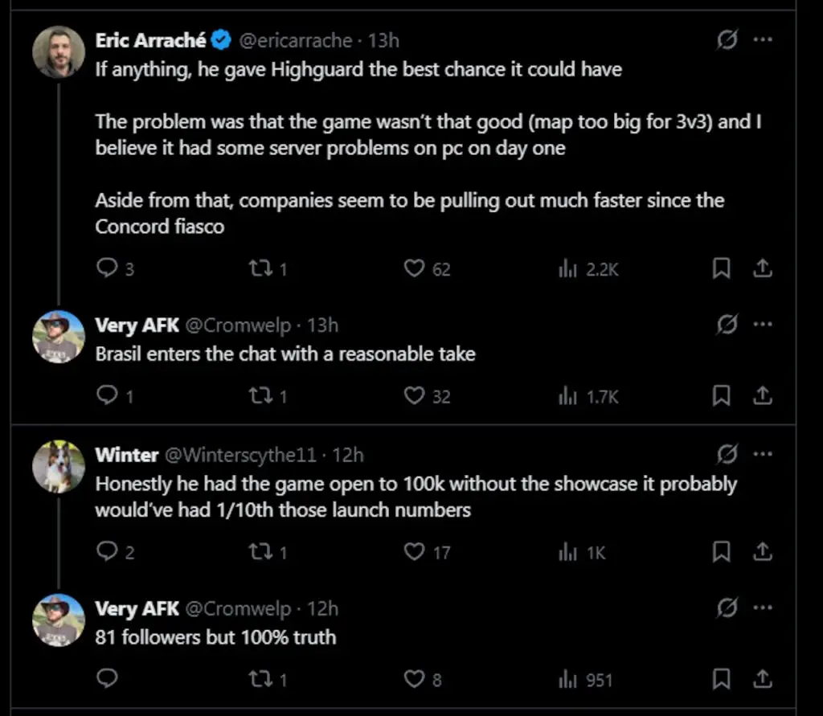Open more options on the bottom Very AFK reply
The height and width of the screenshot is (716, 823).
coord(762,608)
